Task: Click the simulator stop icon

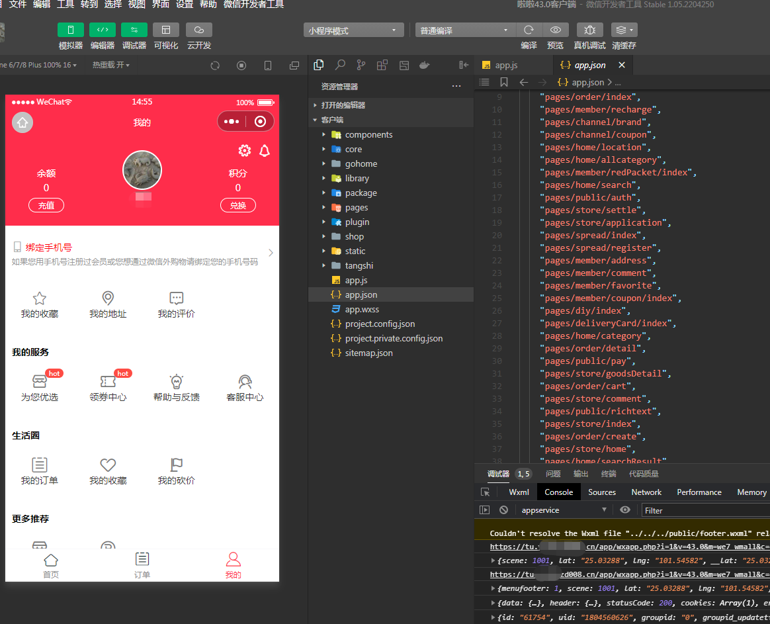Action: click(241, 66)
